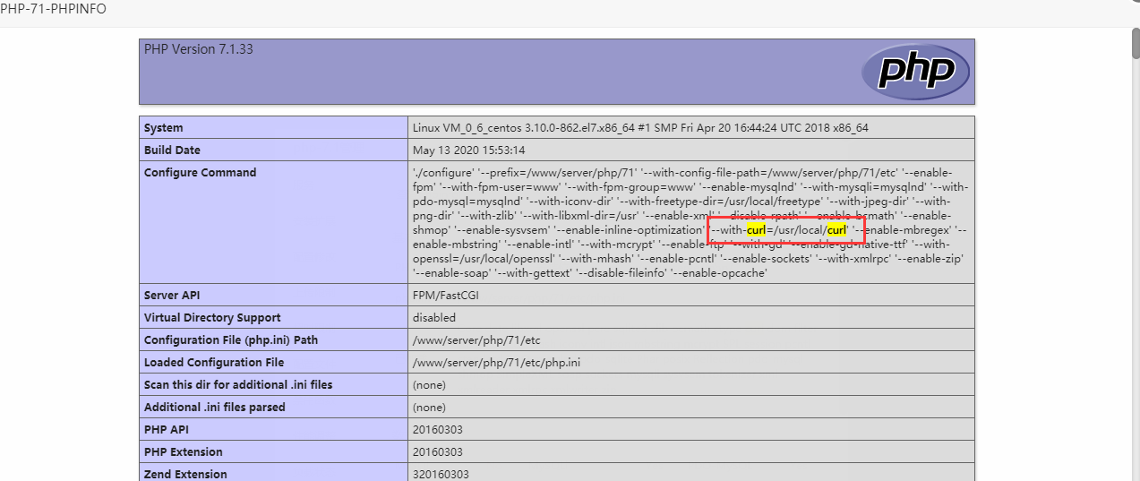Click the '--disable-fileinfo' configure option
This screenshot has width=1140, height=481.
620,273
